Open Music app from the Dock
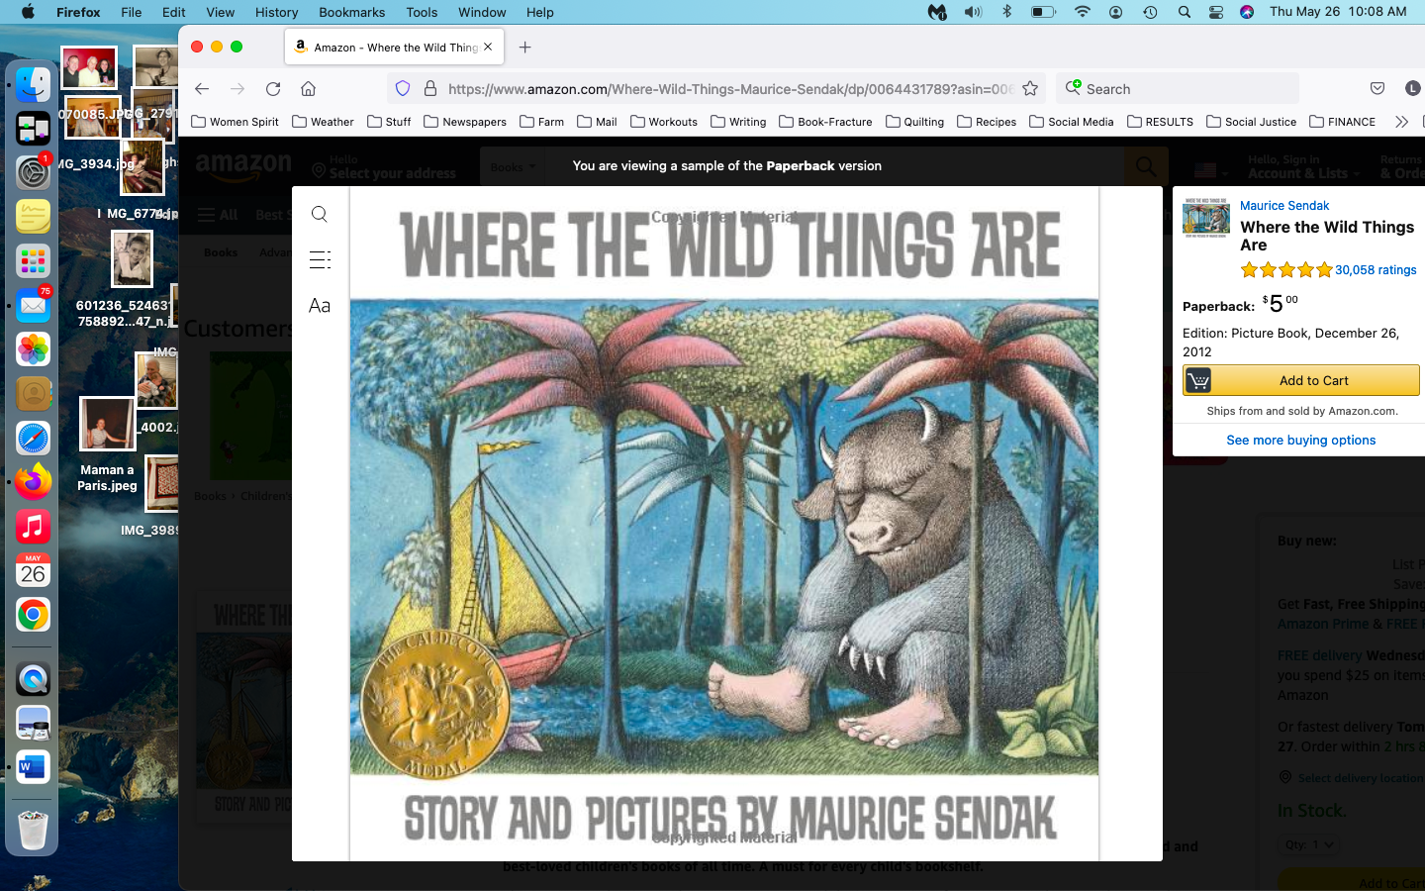 click(33, 526)
